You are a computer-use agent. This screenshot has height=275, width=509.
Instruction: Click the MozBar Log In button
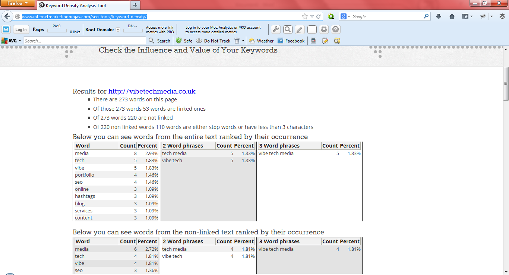click(x=21, y=29)
